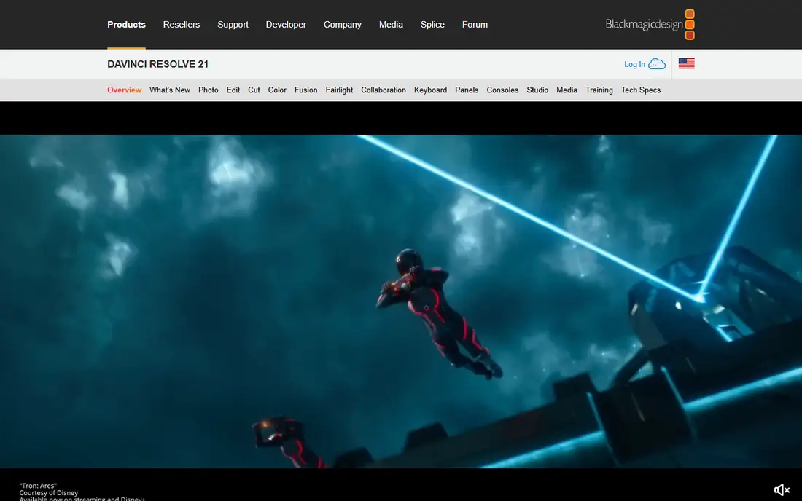Switch to the What's New tab
Viewport: 802px width, 501px height.
pos(170,90)
